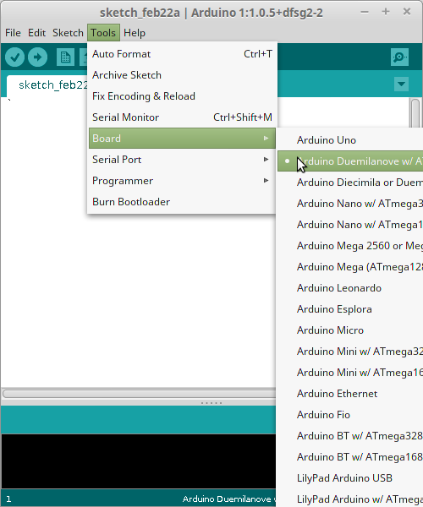This screenshot has width=423, height=507.
Task: Expand the Programmer submenu
Action: click(182, 181)
